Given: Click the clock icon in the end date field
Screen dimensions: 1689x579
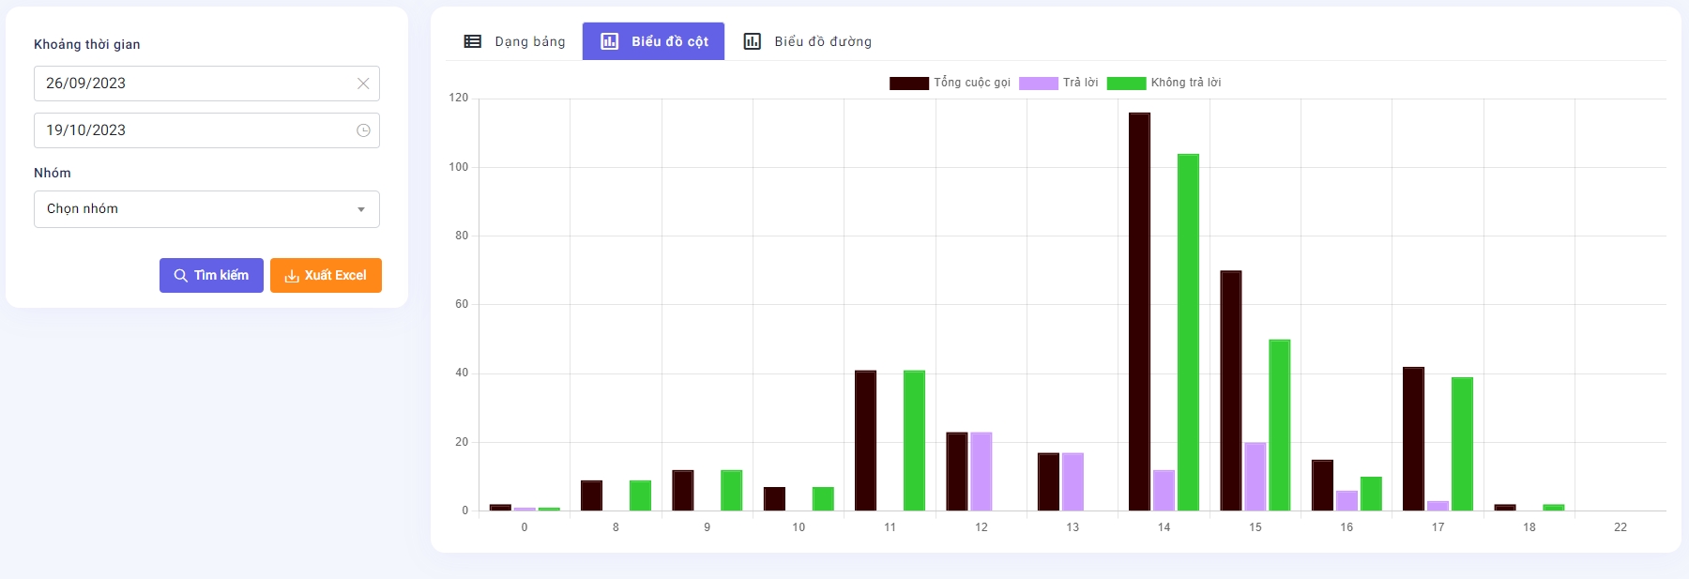Looking at the screenshot, I should (x=363, y=130).
